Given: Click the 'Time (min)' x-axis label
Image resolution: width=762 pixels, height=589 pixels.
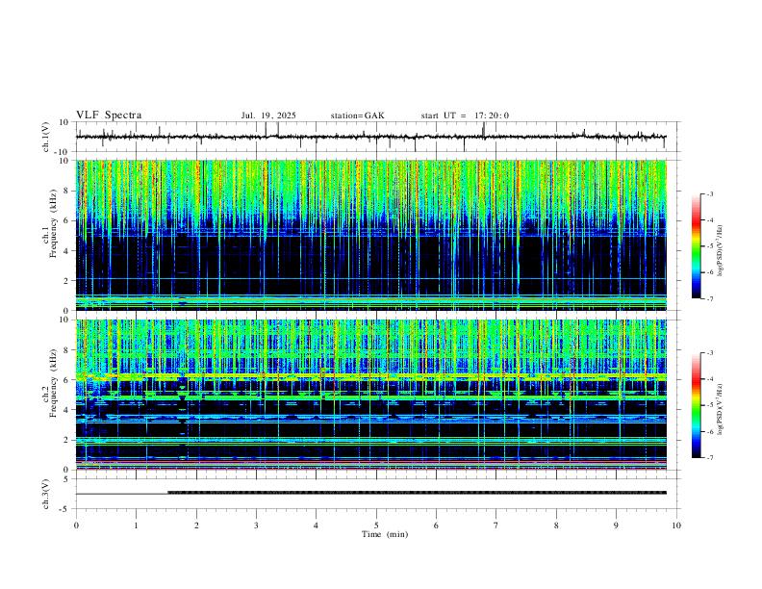Looking at the screenshot, I should pyautogui.click(x=385, y=534).
